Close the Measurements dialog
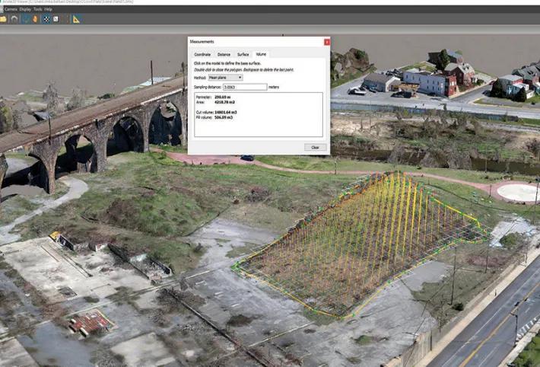The height and width of the screenshot is (367, 540). click(326, 41)
